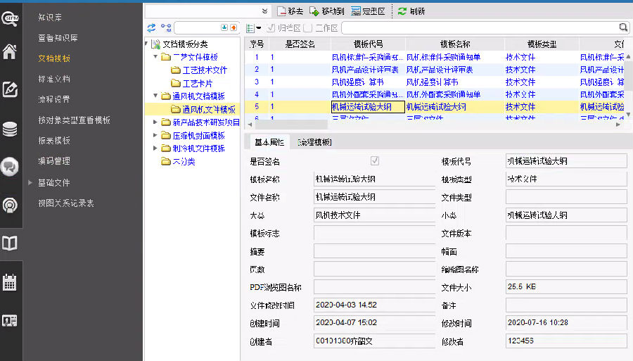Open the calendar icon in sidebar
633x361 pixels.
click(10, 283)
